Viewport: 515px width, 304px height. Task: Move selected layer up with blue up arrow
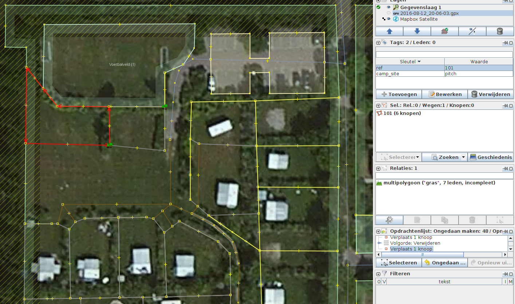coord(389,31)
